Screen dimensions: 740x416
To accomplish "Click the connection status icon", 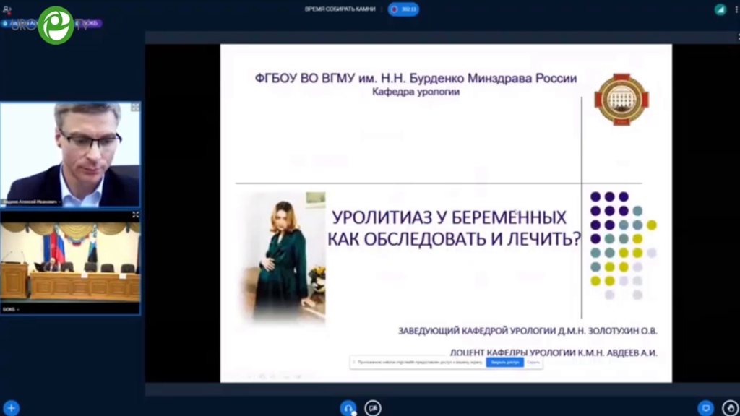I will 720,9.
